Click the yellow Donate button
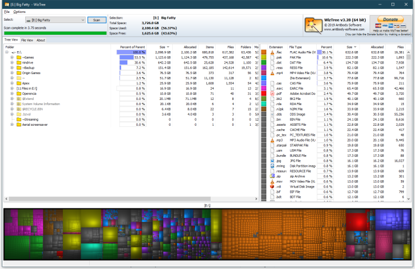 tap(390, 20)
